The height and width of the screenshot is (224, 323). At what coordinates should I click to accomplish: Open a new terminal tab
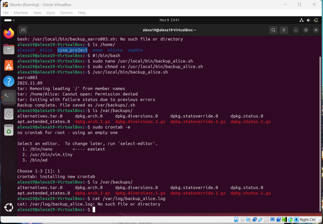coord(23,30)
